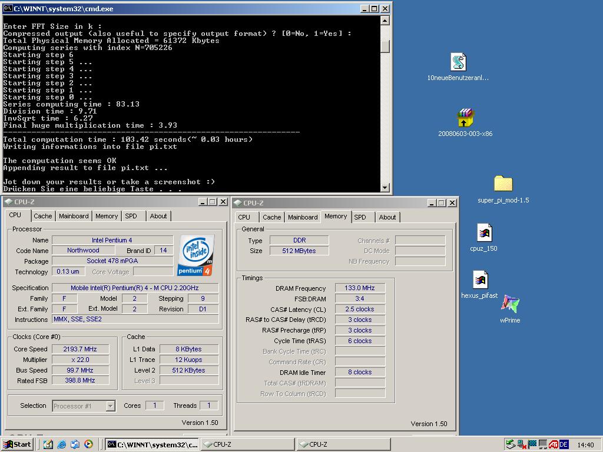The height and width of the screenshot is (452, 603).
Task: Click the taskbar clock showing 14:40
Action: click(x=585, y=445)
